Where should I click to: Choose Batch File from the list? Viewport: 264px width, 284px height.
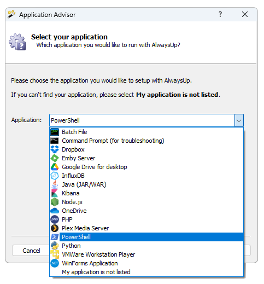tap(146, 132)
